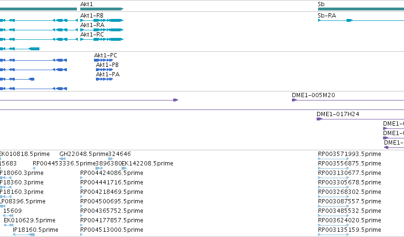Click the Akt1-RA transcript glyph
The height and width of the screenshot is (237, 404).
pos(102,30)
